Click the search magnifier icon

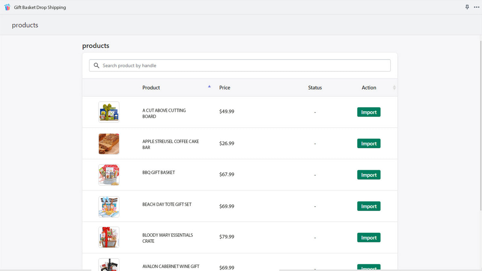[x=96, y=65]
